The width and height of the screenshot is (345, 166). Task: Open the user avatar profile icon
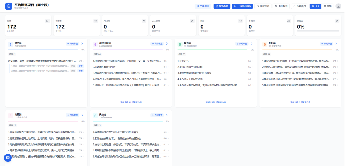[338, 6]
